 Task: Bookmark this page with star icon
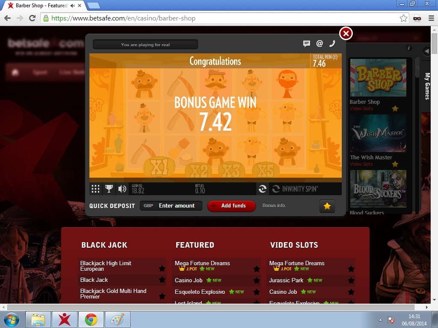click(x=403, y=18)
